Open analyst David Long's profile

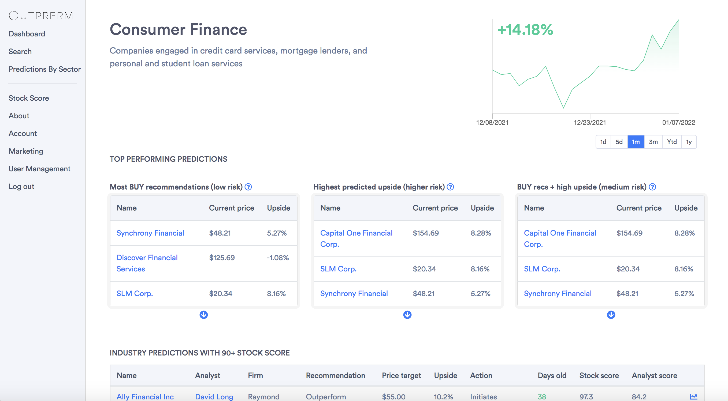coord(214,397)
